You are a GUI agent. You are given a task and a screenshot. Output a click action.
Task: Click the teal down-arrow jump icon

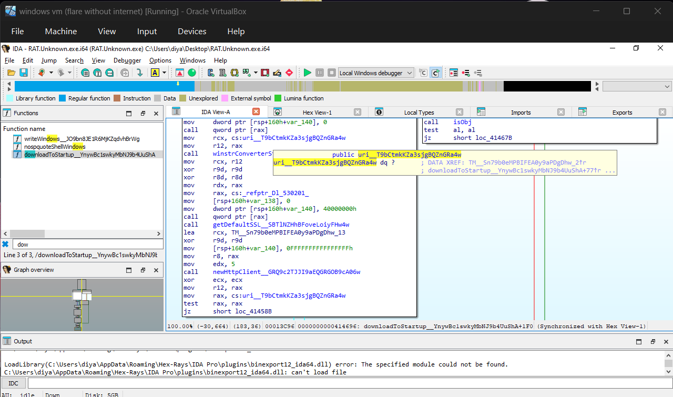pos(140,73)
